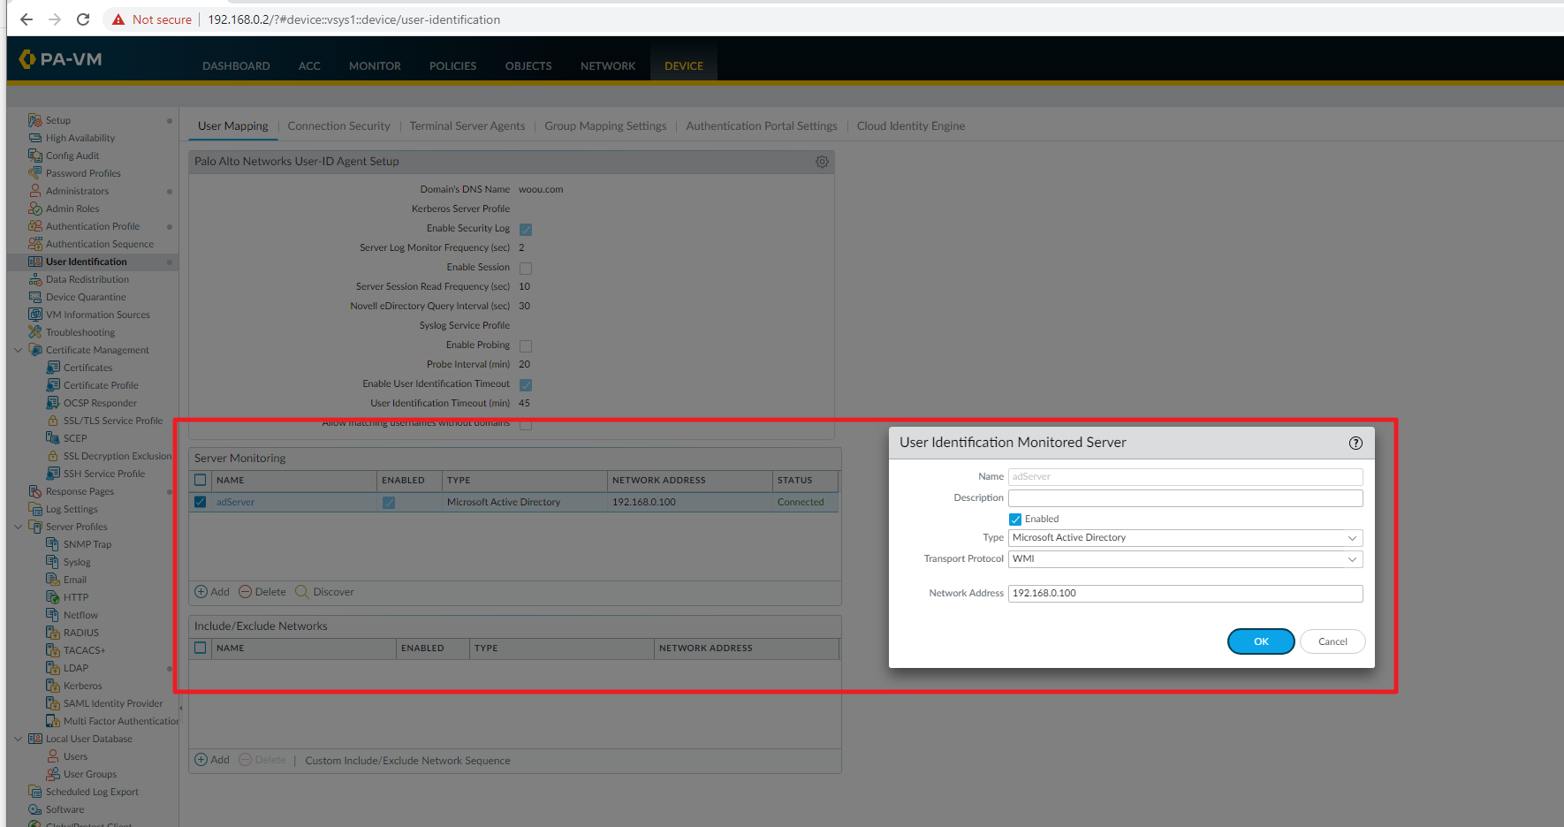Image resolution: width=1564 pixels, height=827 pixels.
Task: Click the Setup icon in sidebar
Action: tap(35, 120)
